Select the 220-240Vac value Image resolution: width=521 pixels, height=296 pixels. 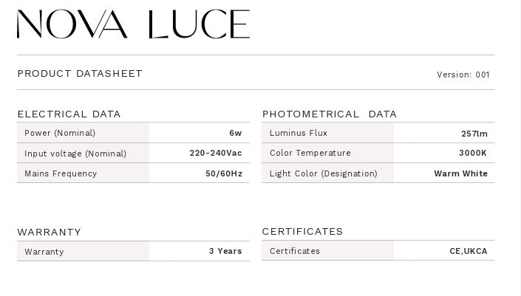[216, 153]
